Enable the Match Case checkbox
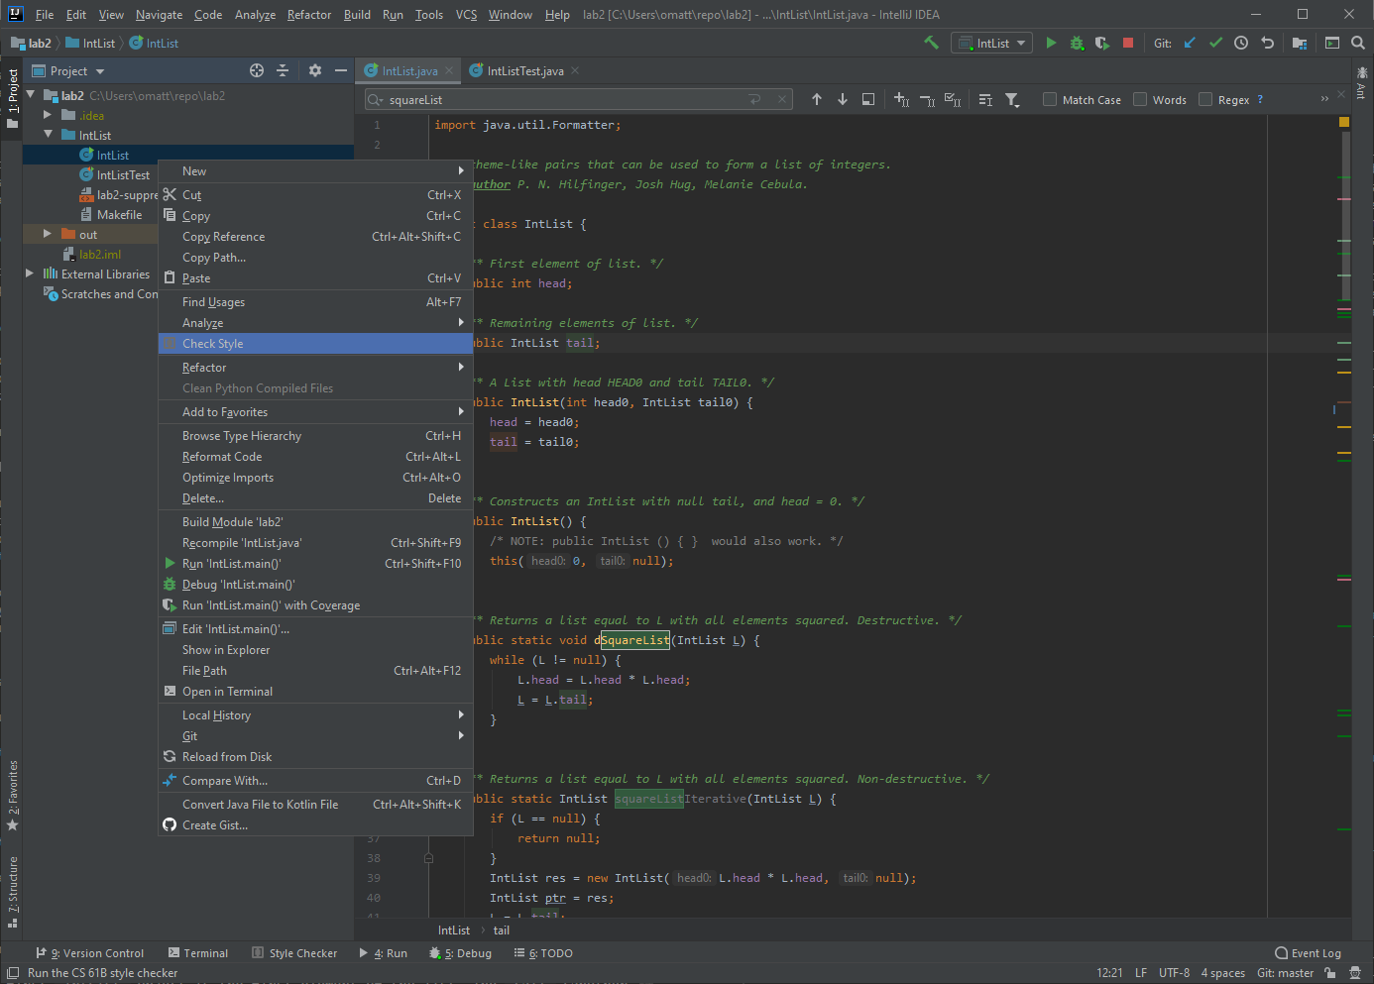The width and height of the screenshot is (1374, 984). click(1050, 99)
